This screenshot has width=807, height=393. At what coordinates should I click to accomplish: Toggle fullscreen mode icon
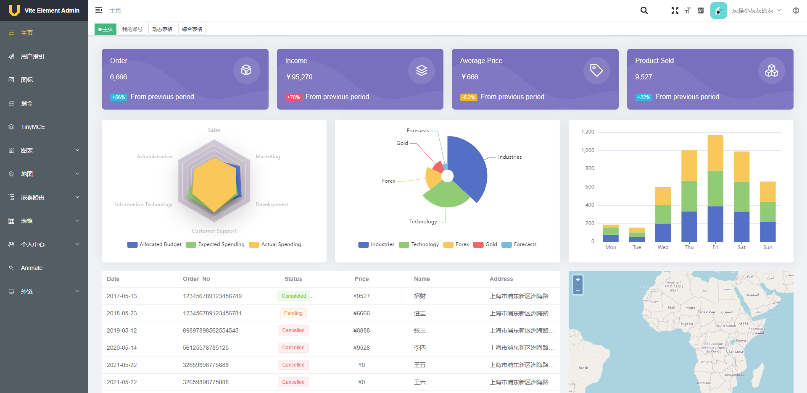pyautogui.click(x=675, y=10)
